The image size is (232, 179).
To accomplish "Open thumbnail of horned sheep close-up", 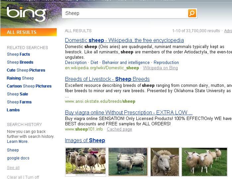I will tap(165, 162).
